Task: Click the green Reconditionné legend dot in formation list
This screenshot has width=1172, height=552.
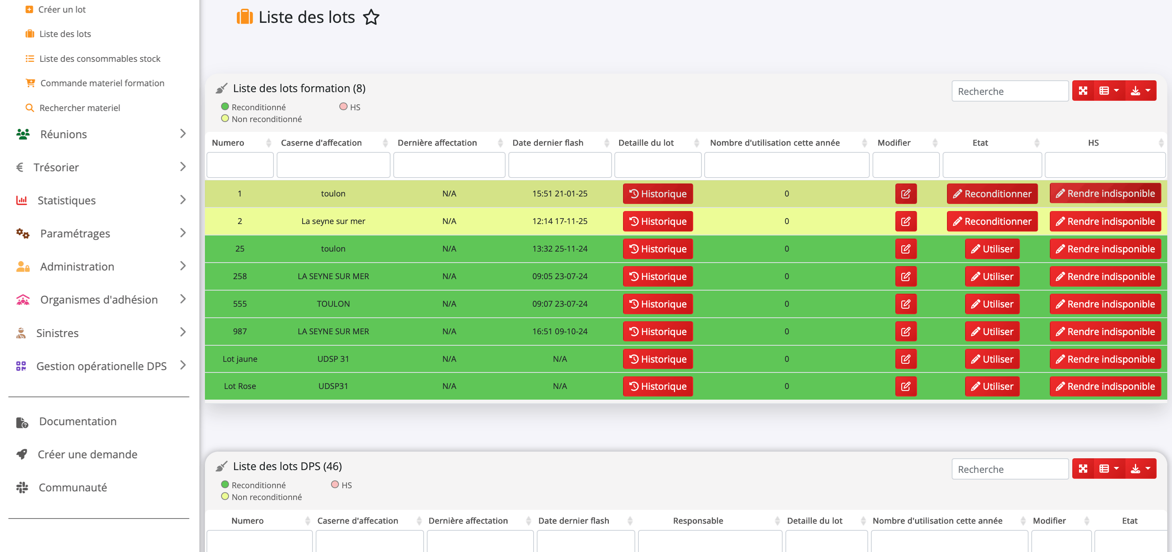Action: click(x=225, y=107)
